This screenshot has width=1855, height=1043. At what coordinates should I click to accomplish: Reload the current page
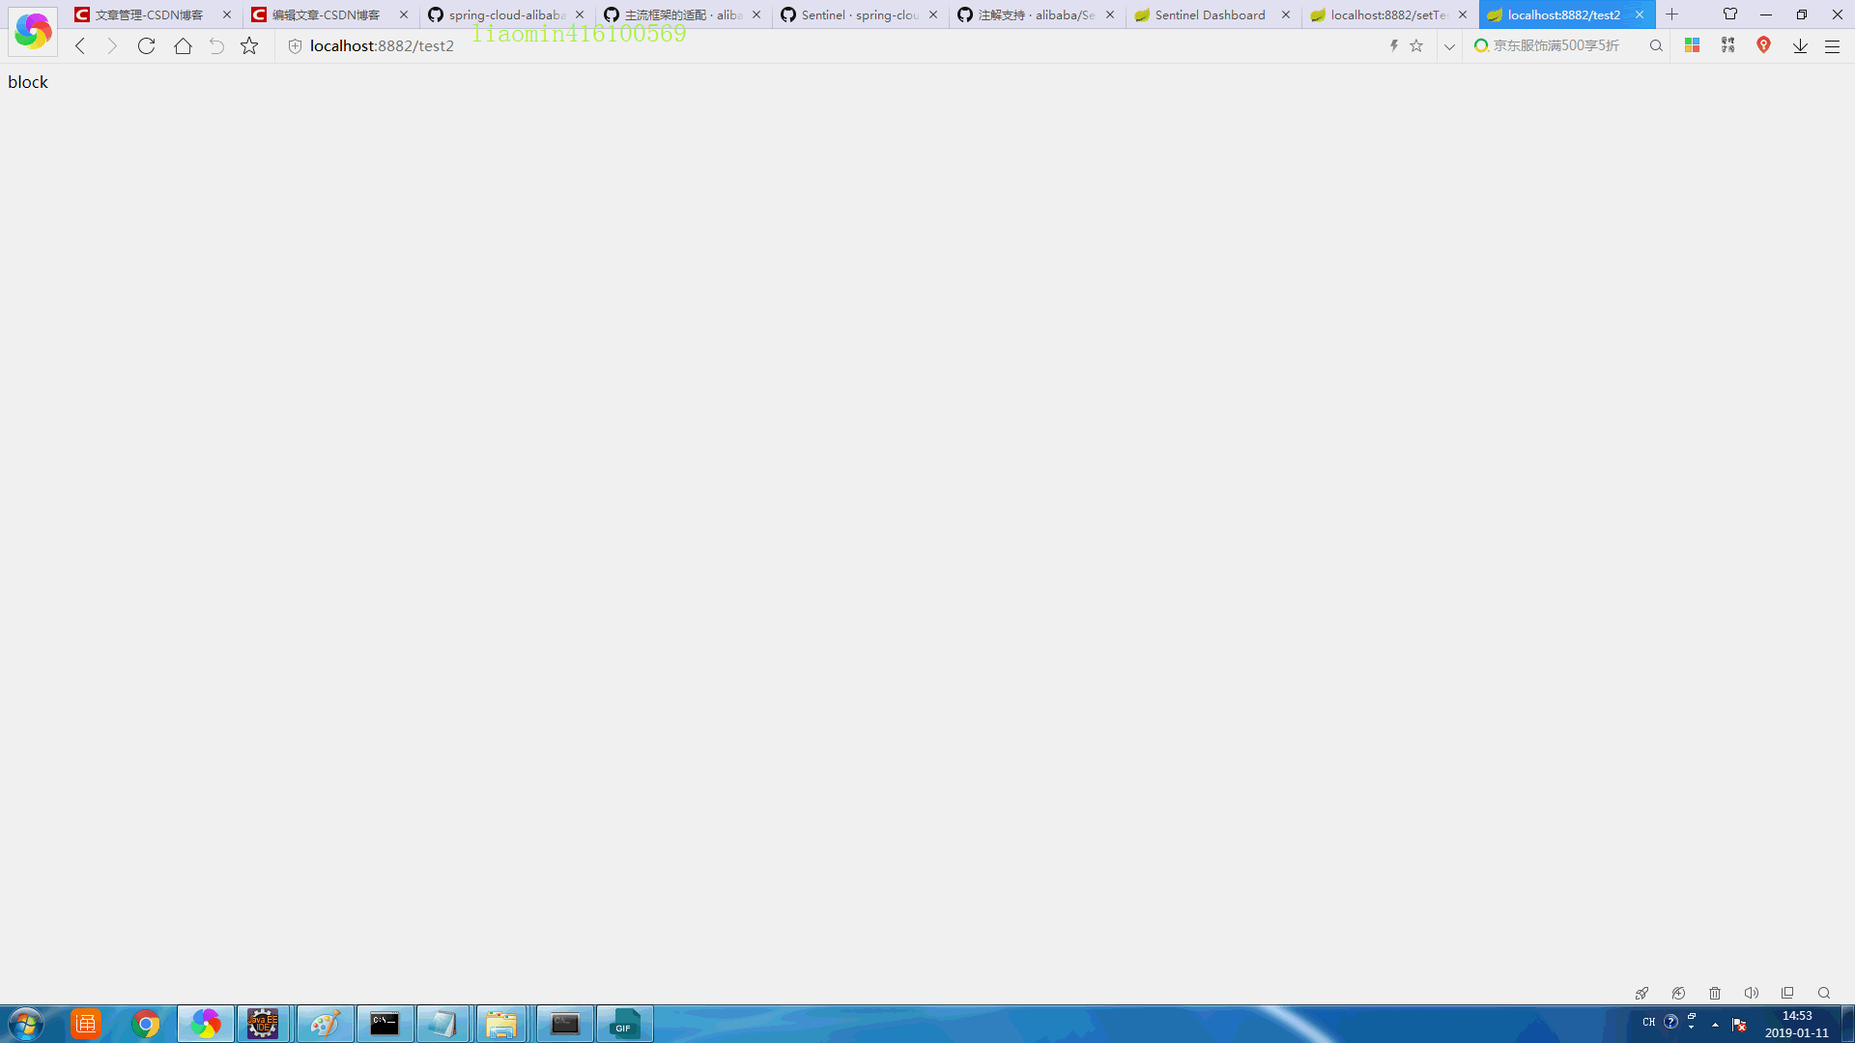(x=146, y=46)
